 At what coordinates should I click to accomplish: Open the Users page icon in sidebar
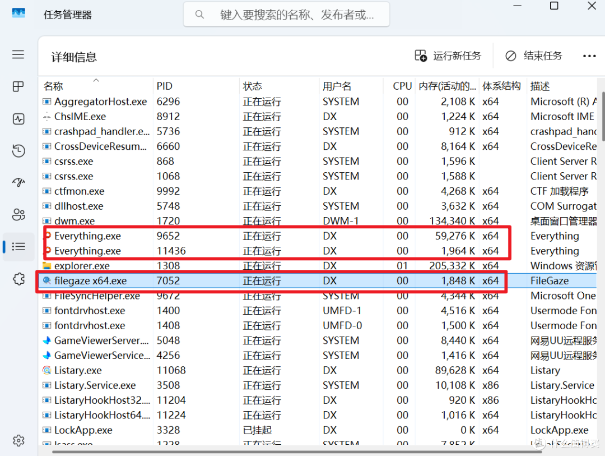coord(18,214)
